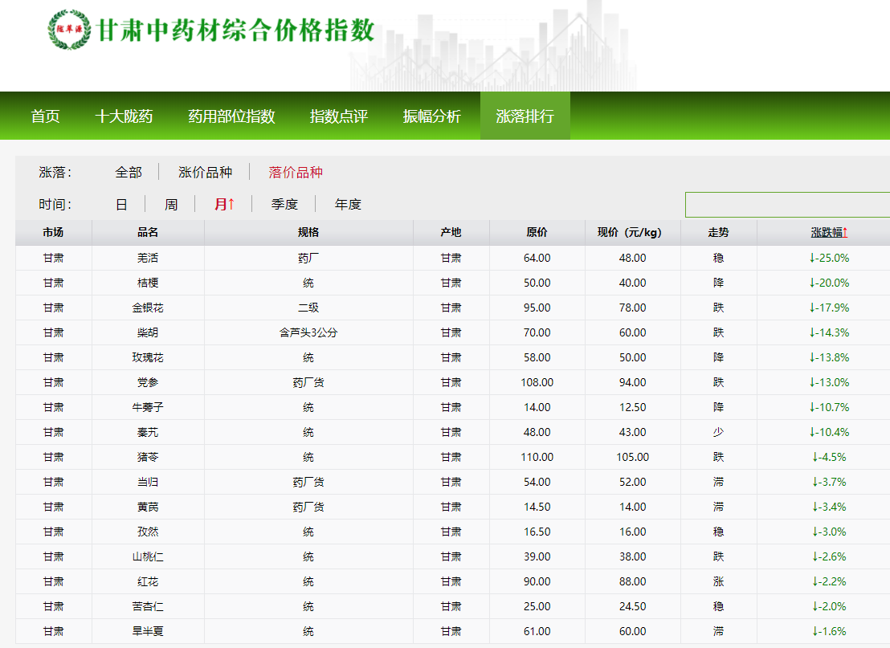890x648 pixels.
Task: Switch to 指数点评 section
Action: [x=339, y=116]
